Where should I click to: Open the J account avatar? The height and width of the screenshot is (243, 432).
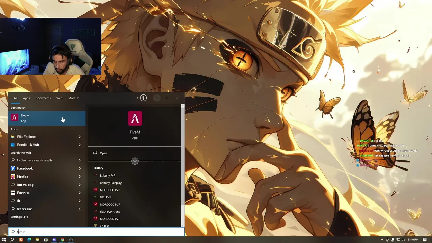(x=157, y=98)
